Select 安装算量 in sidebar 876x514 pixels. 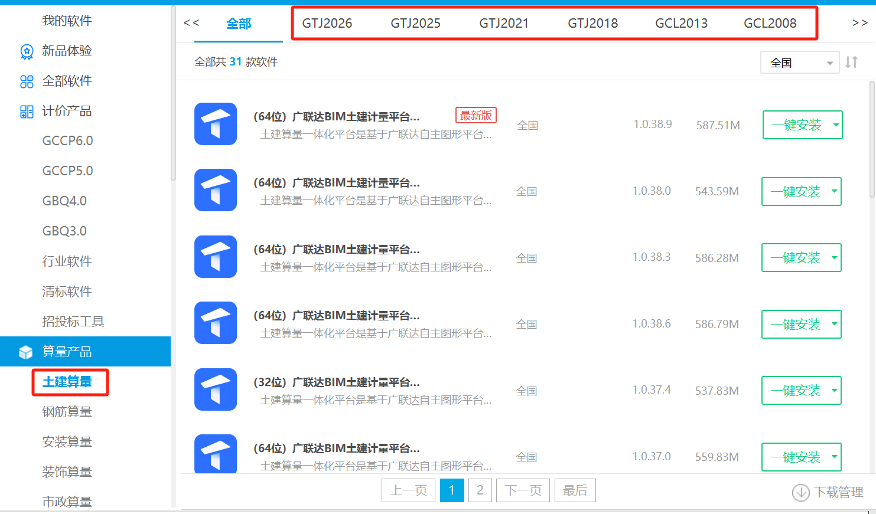[x=67, y=442]
